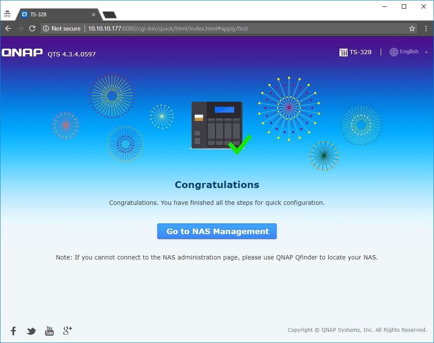
Task: Click the 'finished all the steps' message
Action: (x=217, y=203)
